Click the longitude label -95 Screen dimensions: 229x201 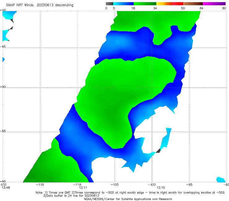189,185
